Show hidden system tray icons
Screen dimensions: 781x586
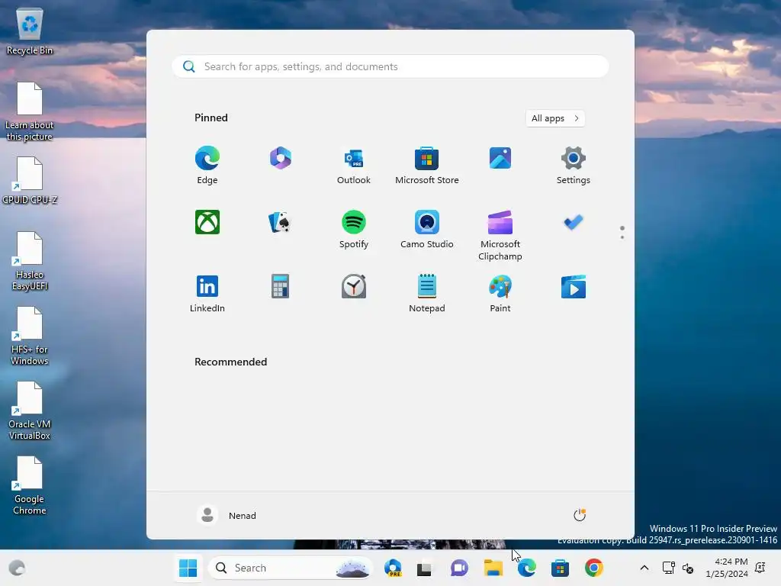coord(644,568)
